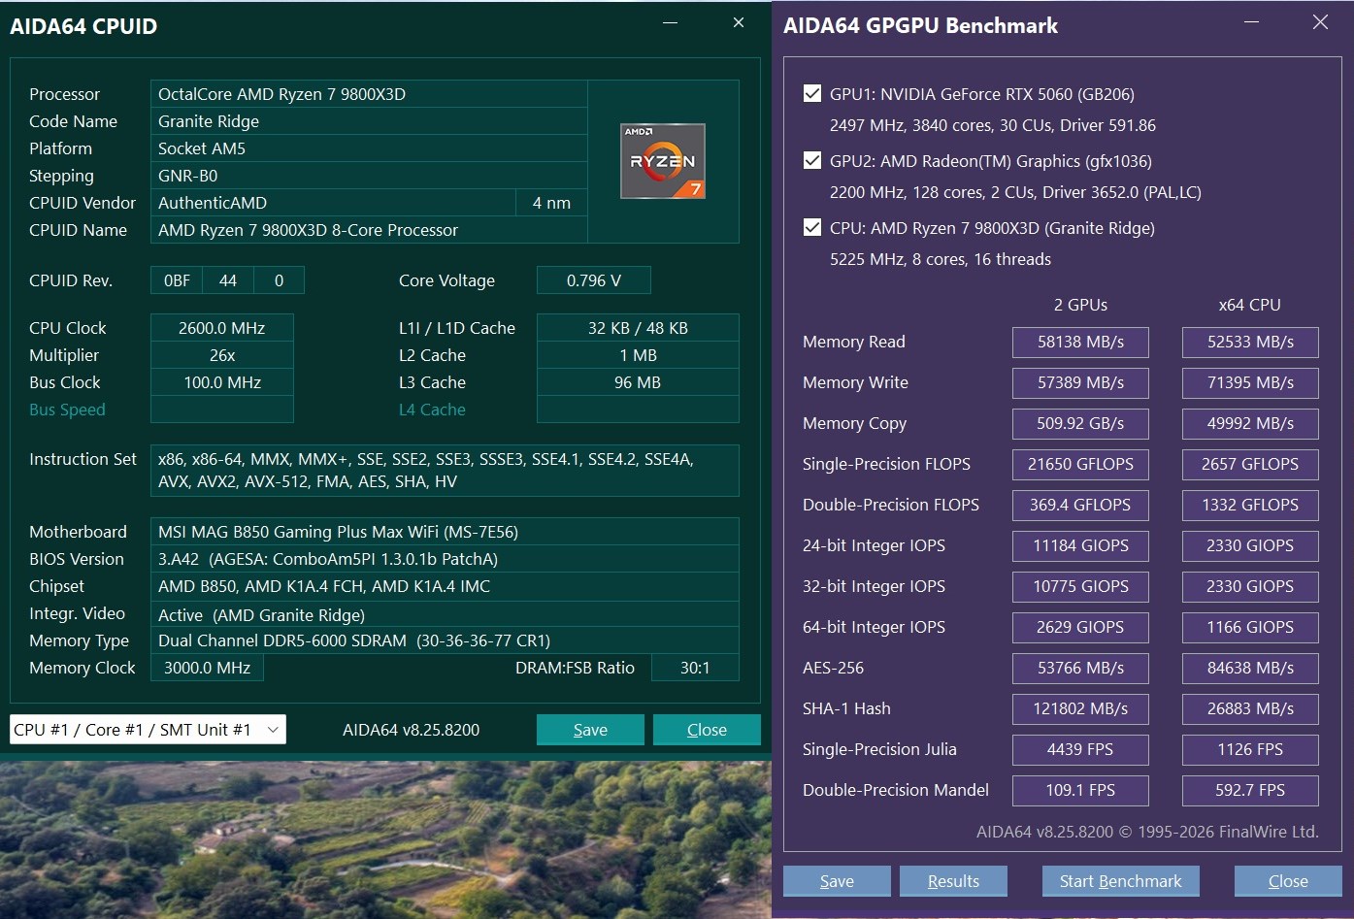Select the 2600.0 MHz CPU clock value
Viewport: 1354px width, 919px height.
point(222,328)
